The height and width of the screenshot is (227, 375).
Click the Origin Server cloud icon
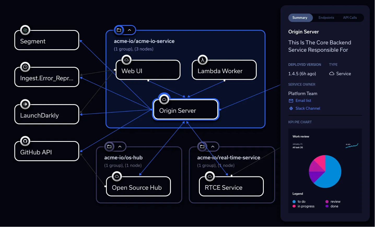tap(164, 99)
